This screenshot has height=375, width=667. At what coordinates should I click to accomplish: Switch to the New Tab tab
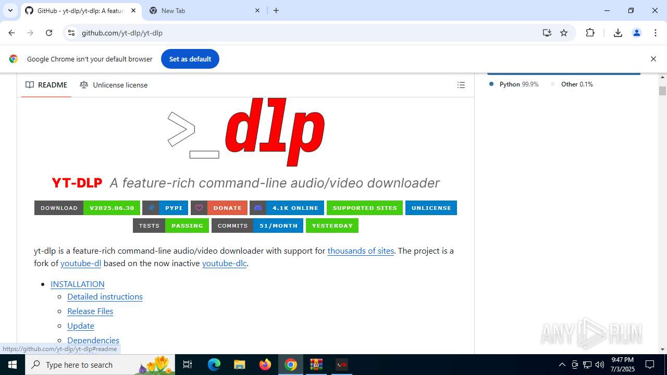204,10
